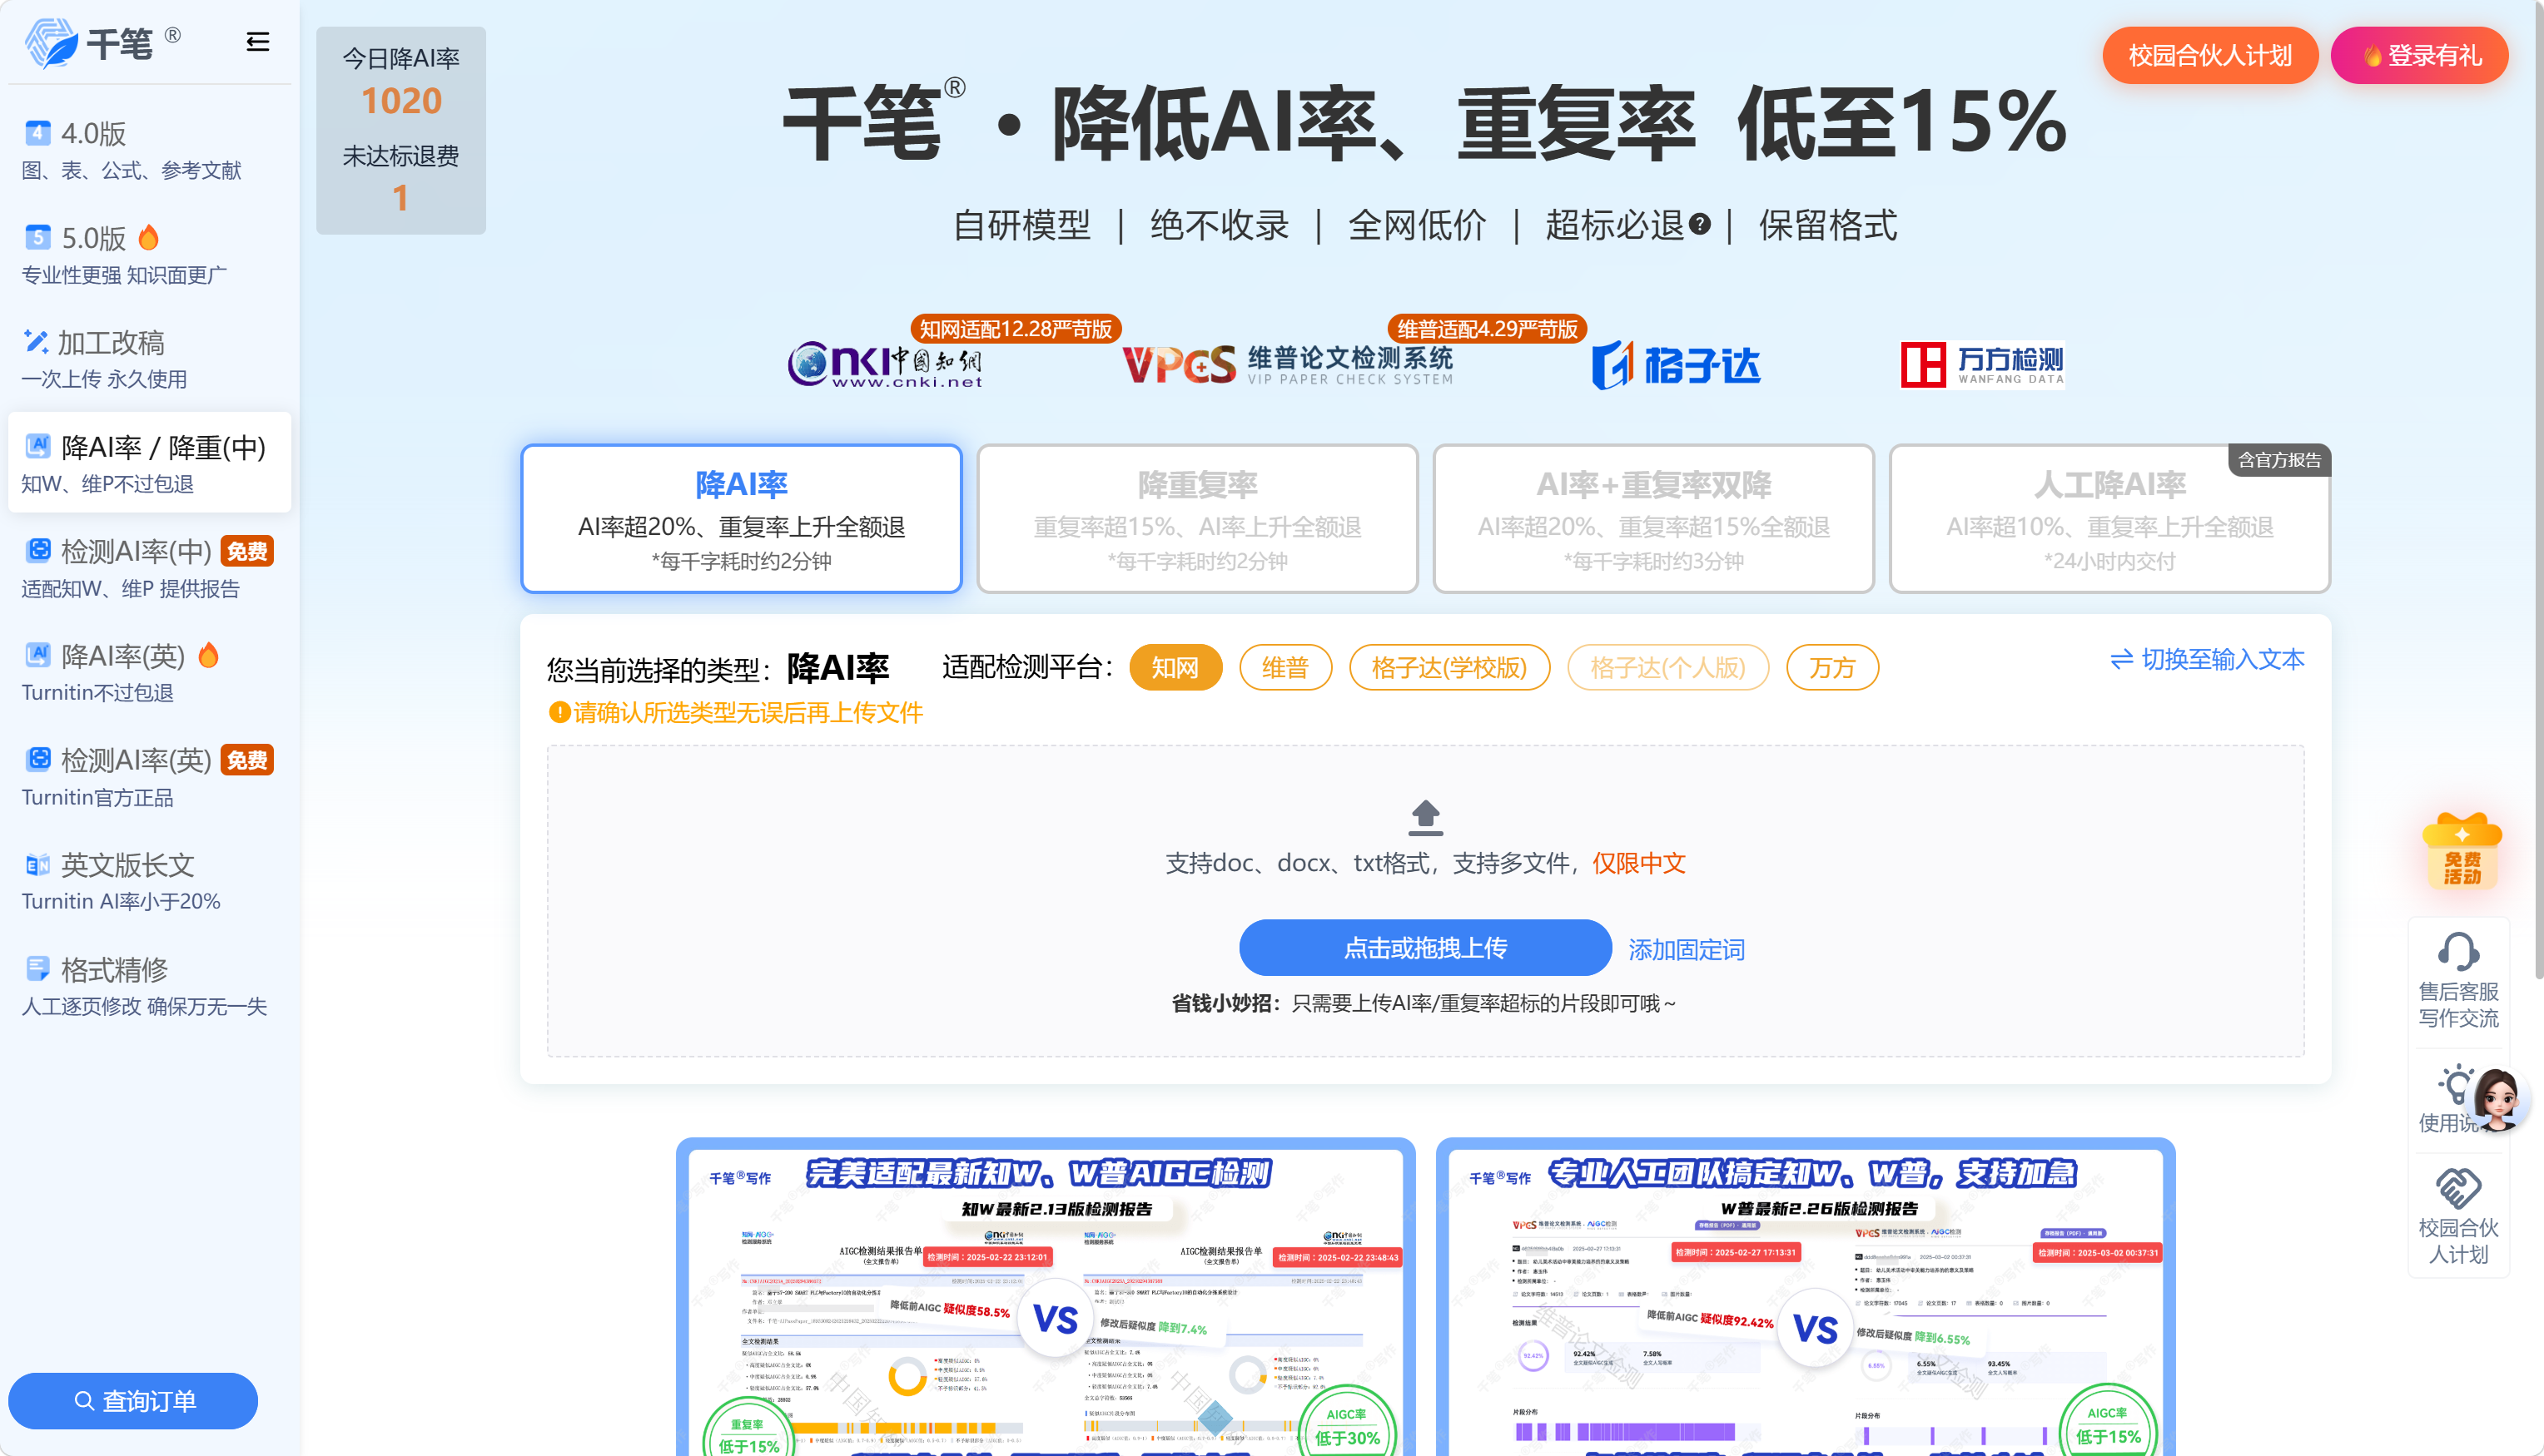Click the 千笔 feather logo
This screenshot has width=2544, height=1456.
tap(51, 44)
